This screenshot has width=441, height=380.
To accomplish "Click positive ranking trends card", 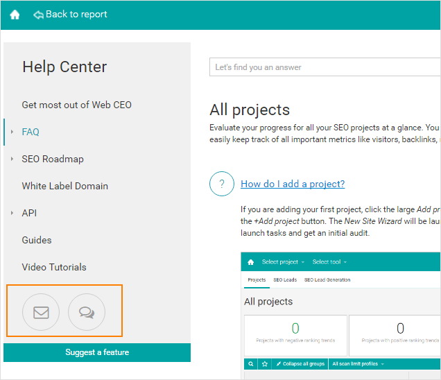I will point(395,336).
